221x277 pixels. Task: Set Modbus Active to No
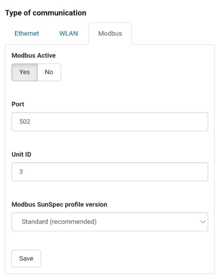click(x=49, y=72)
